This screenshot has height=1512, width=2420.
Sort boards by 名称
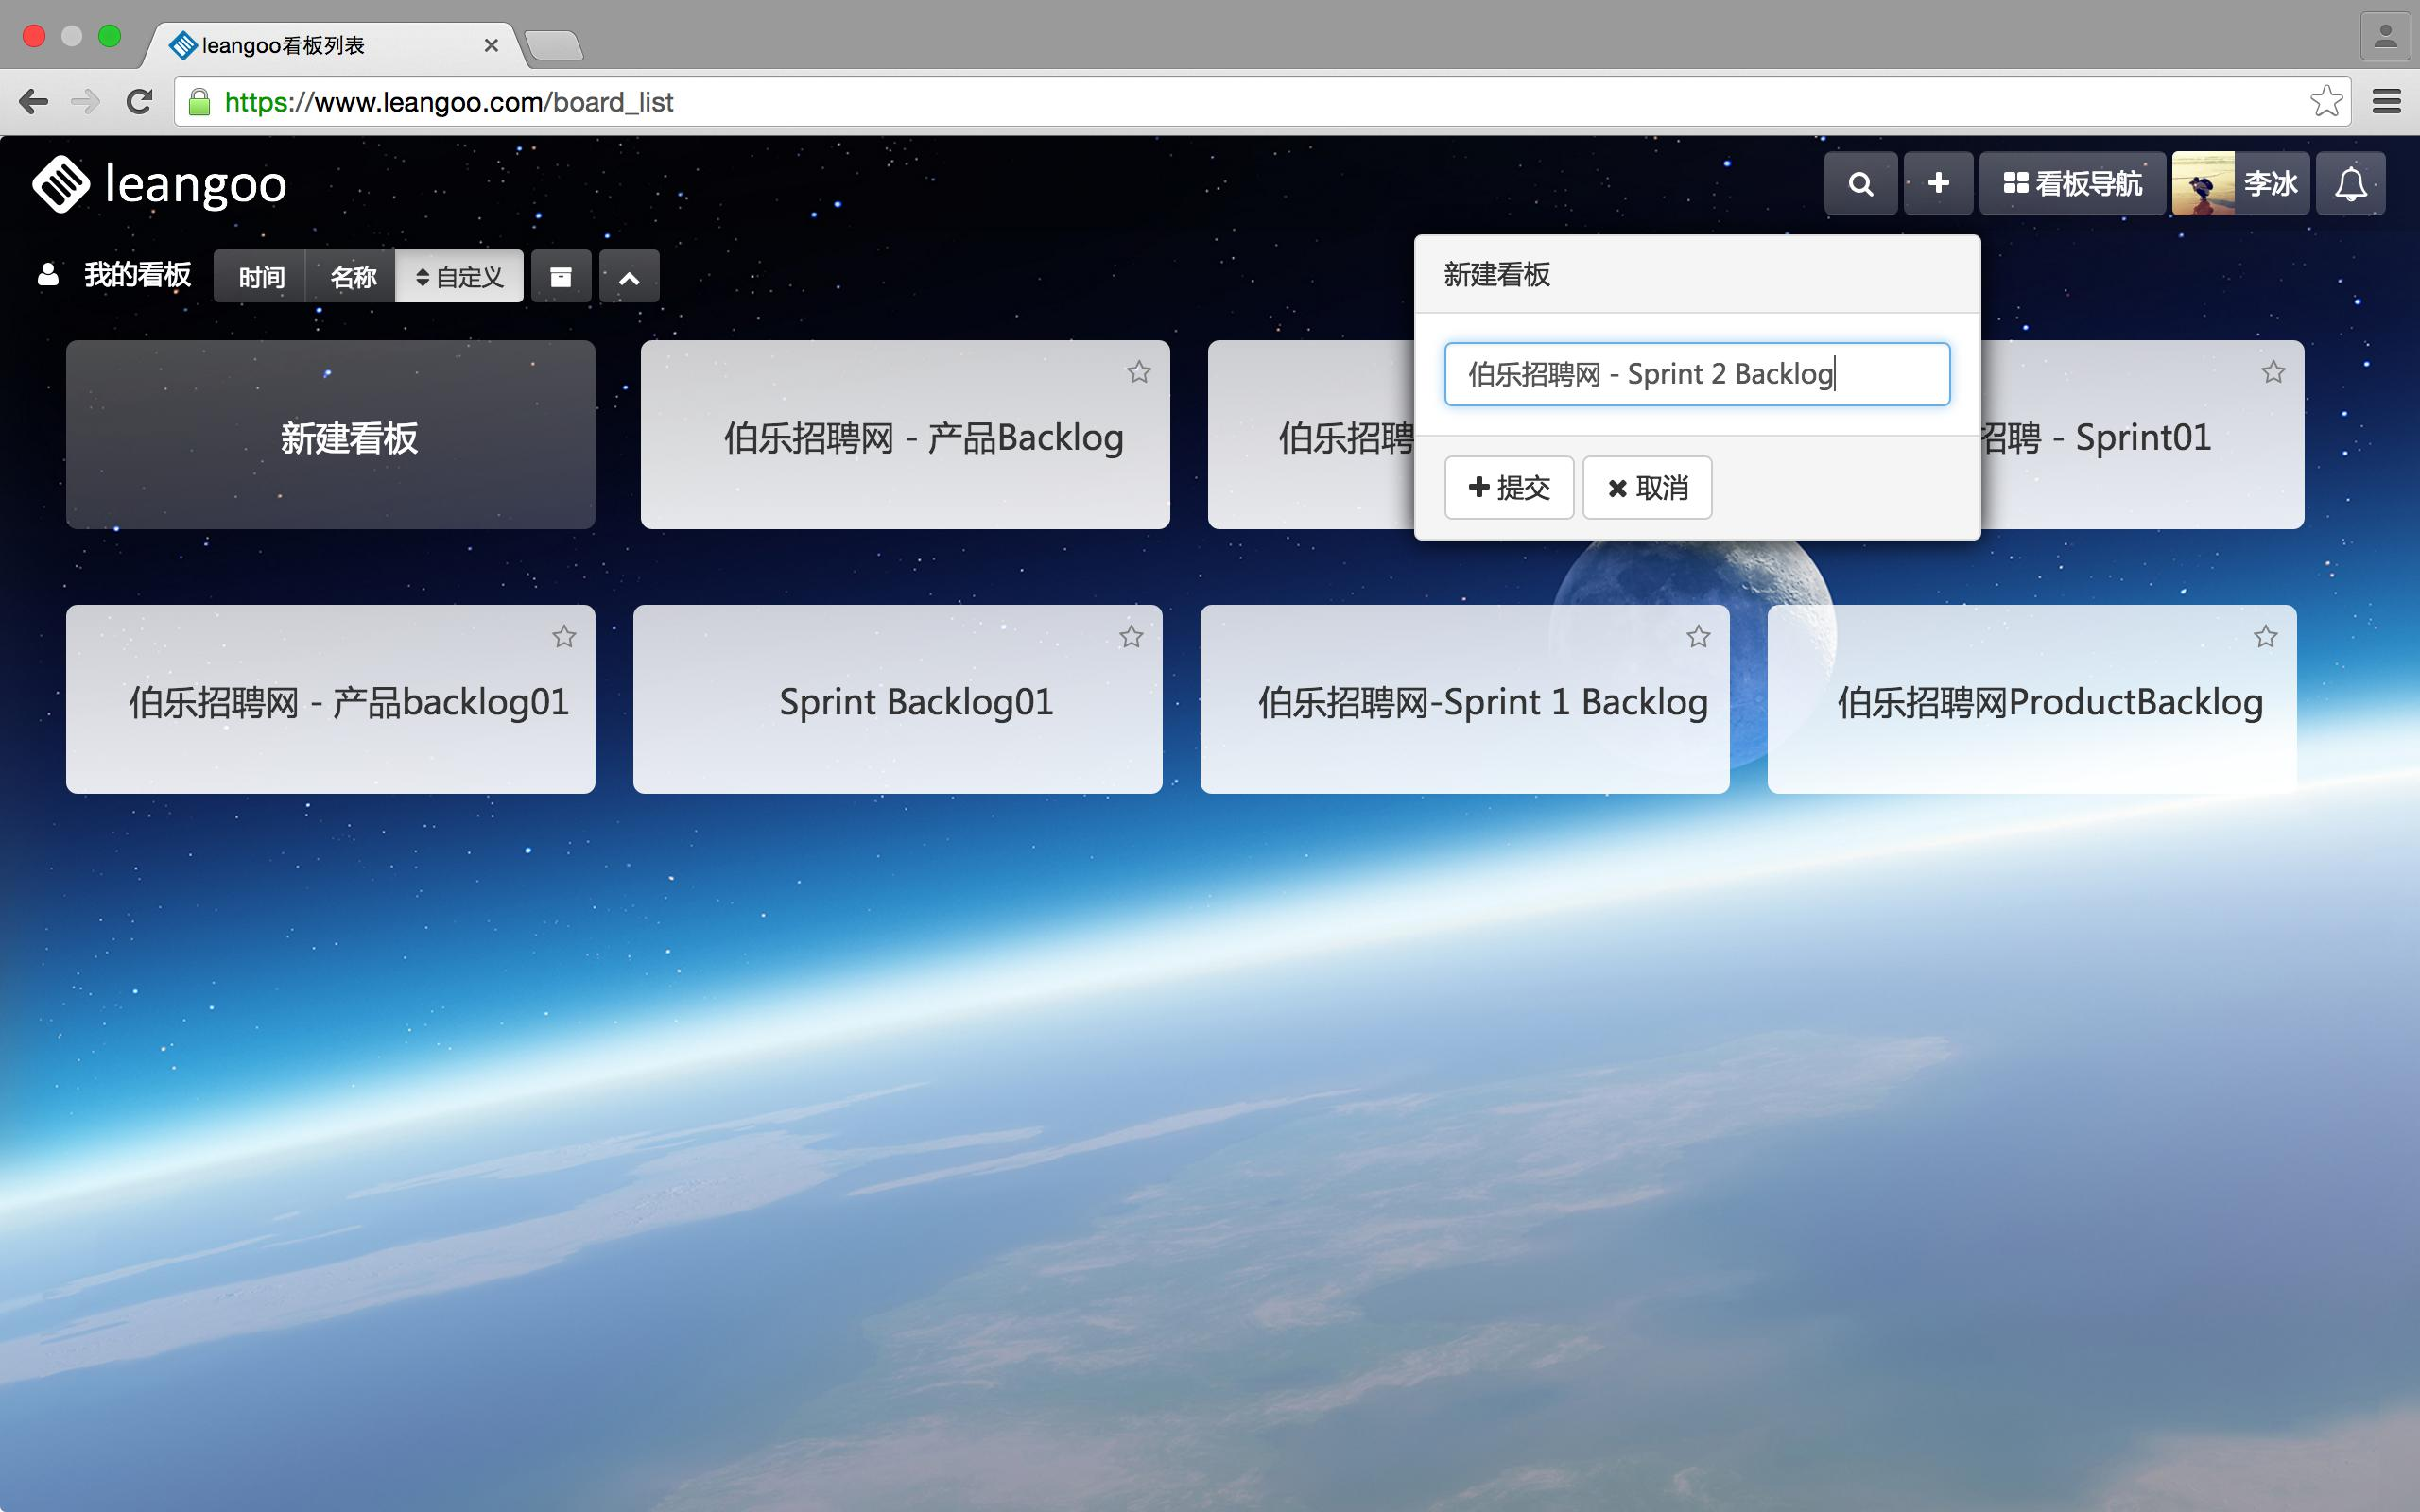[351, 276]
